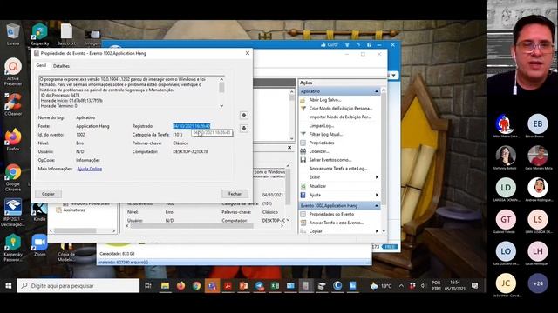The height and width of the screenshot is (313, 558).
Task: Click Windows Start button
Action: pyautogui.click(x=9, y=286)
